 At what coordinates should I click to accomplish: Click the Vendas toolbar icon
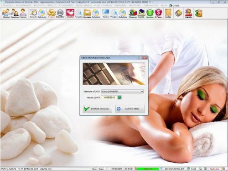coord(106,13)
